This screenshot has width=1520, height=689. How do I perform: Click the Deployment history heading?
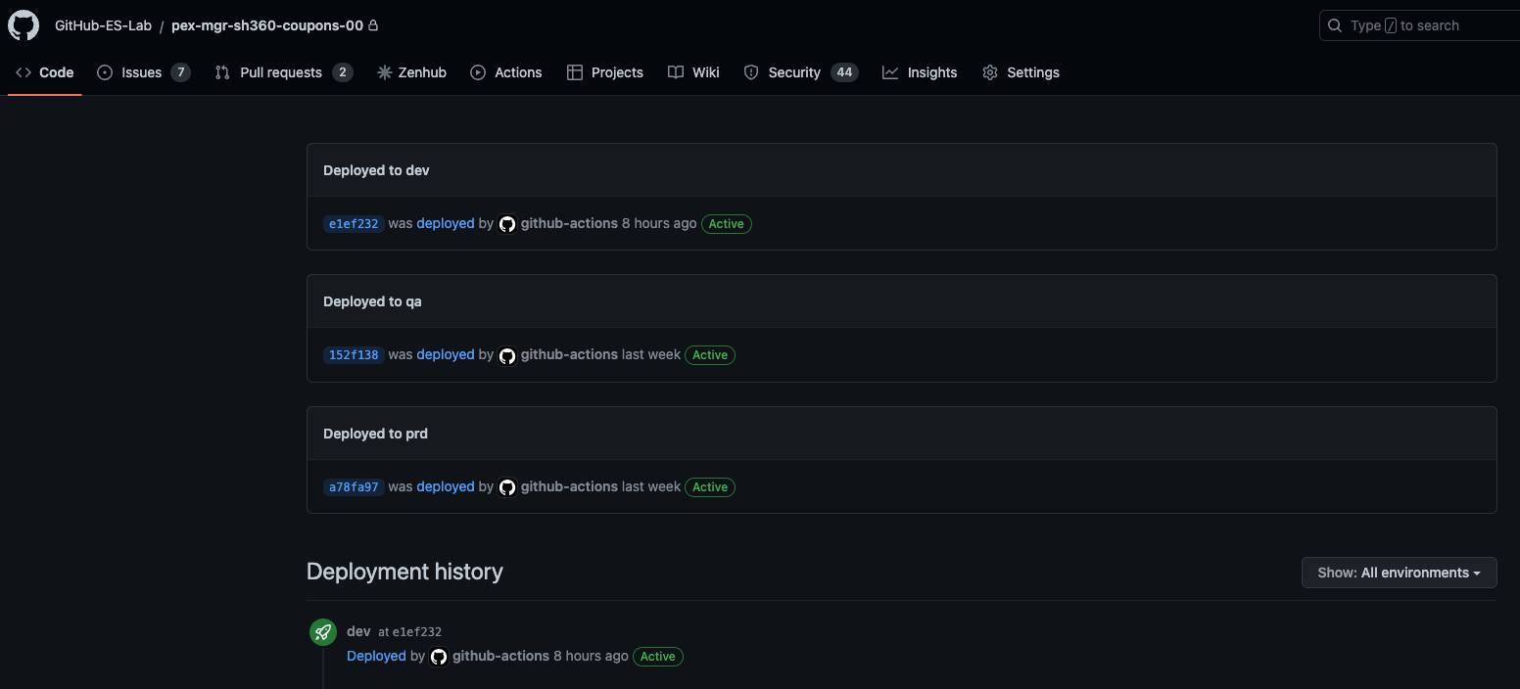point(404,572)
